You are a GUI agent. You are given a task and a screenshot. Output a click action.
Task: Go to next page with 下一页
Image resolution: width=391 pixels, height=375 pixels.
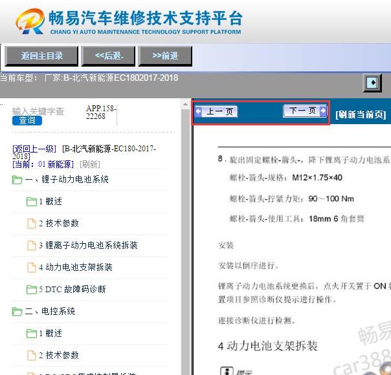(x=305, y=111)
